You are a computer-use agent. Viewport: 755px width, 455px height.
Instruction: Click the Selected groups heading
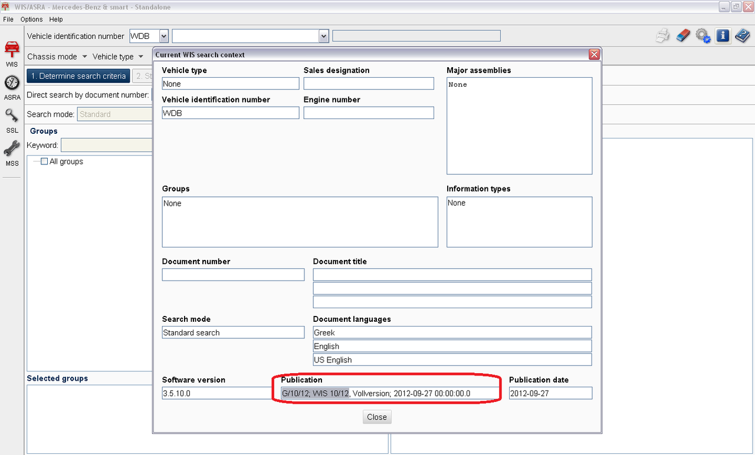(57, 378)
